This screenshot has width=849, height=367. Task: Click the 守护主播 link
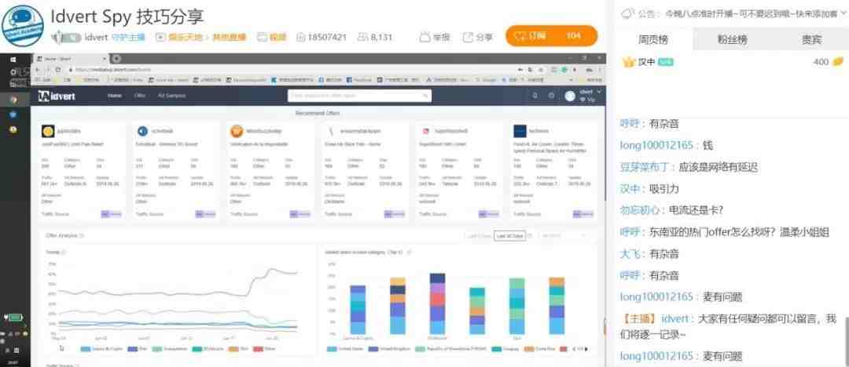(x=128, y=38)
